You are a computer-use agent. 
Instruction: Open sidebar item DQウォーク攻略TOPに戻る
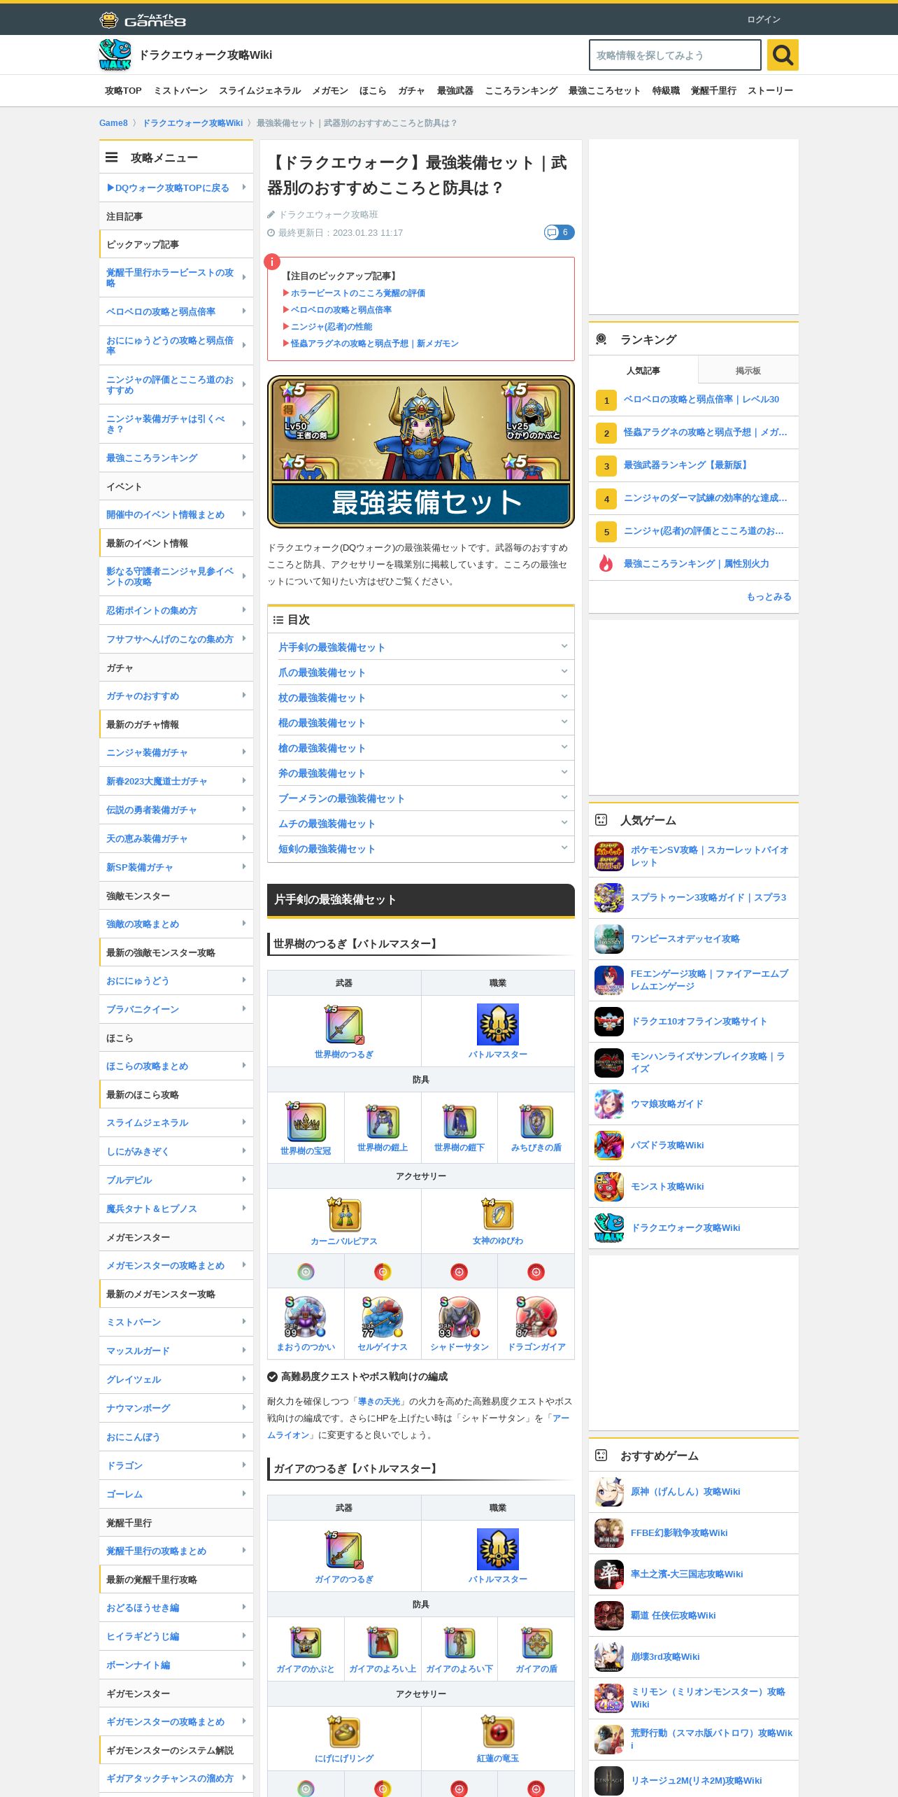(176, 188)
